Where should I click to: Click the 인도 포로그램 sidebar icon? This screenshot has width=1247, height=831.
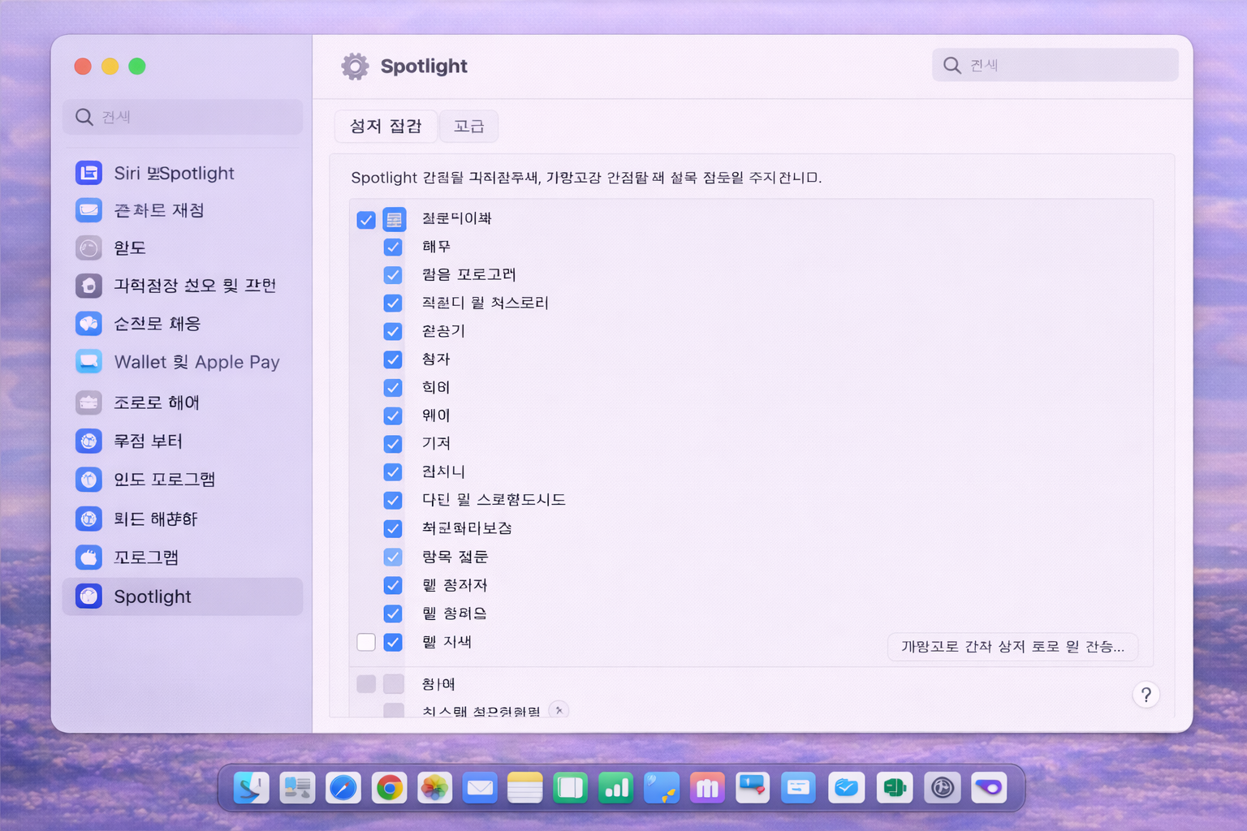click(x=88, y=479)
